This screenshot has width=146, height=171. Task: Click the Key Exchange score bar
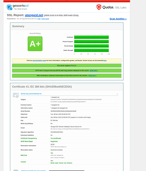pos(91,46)
